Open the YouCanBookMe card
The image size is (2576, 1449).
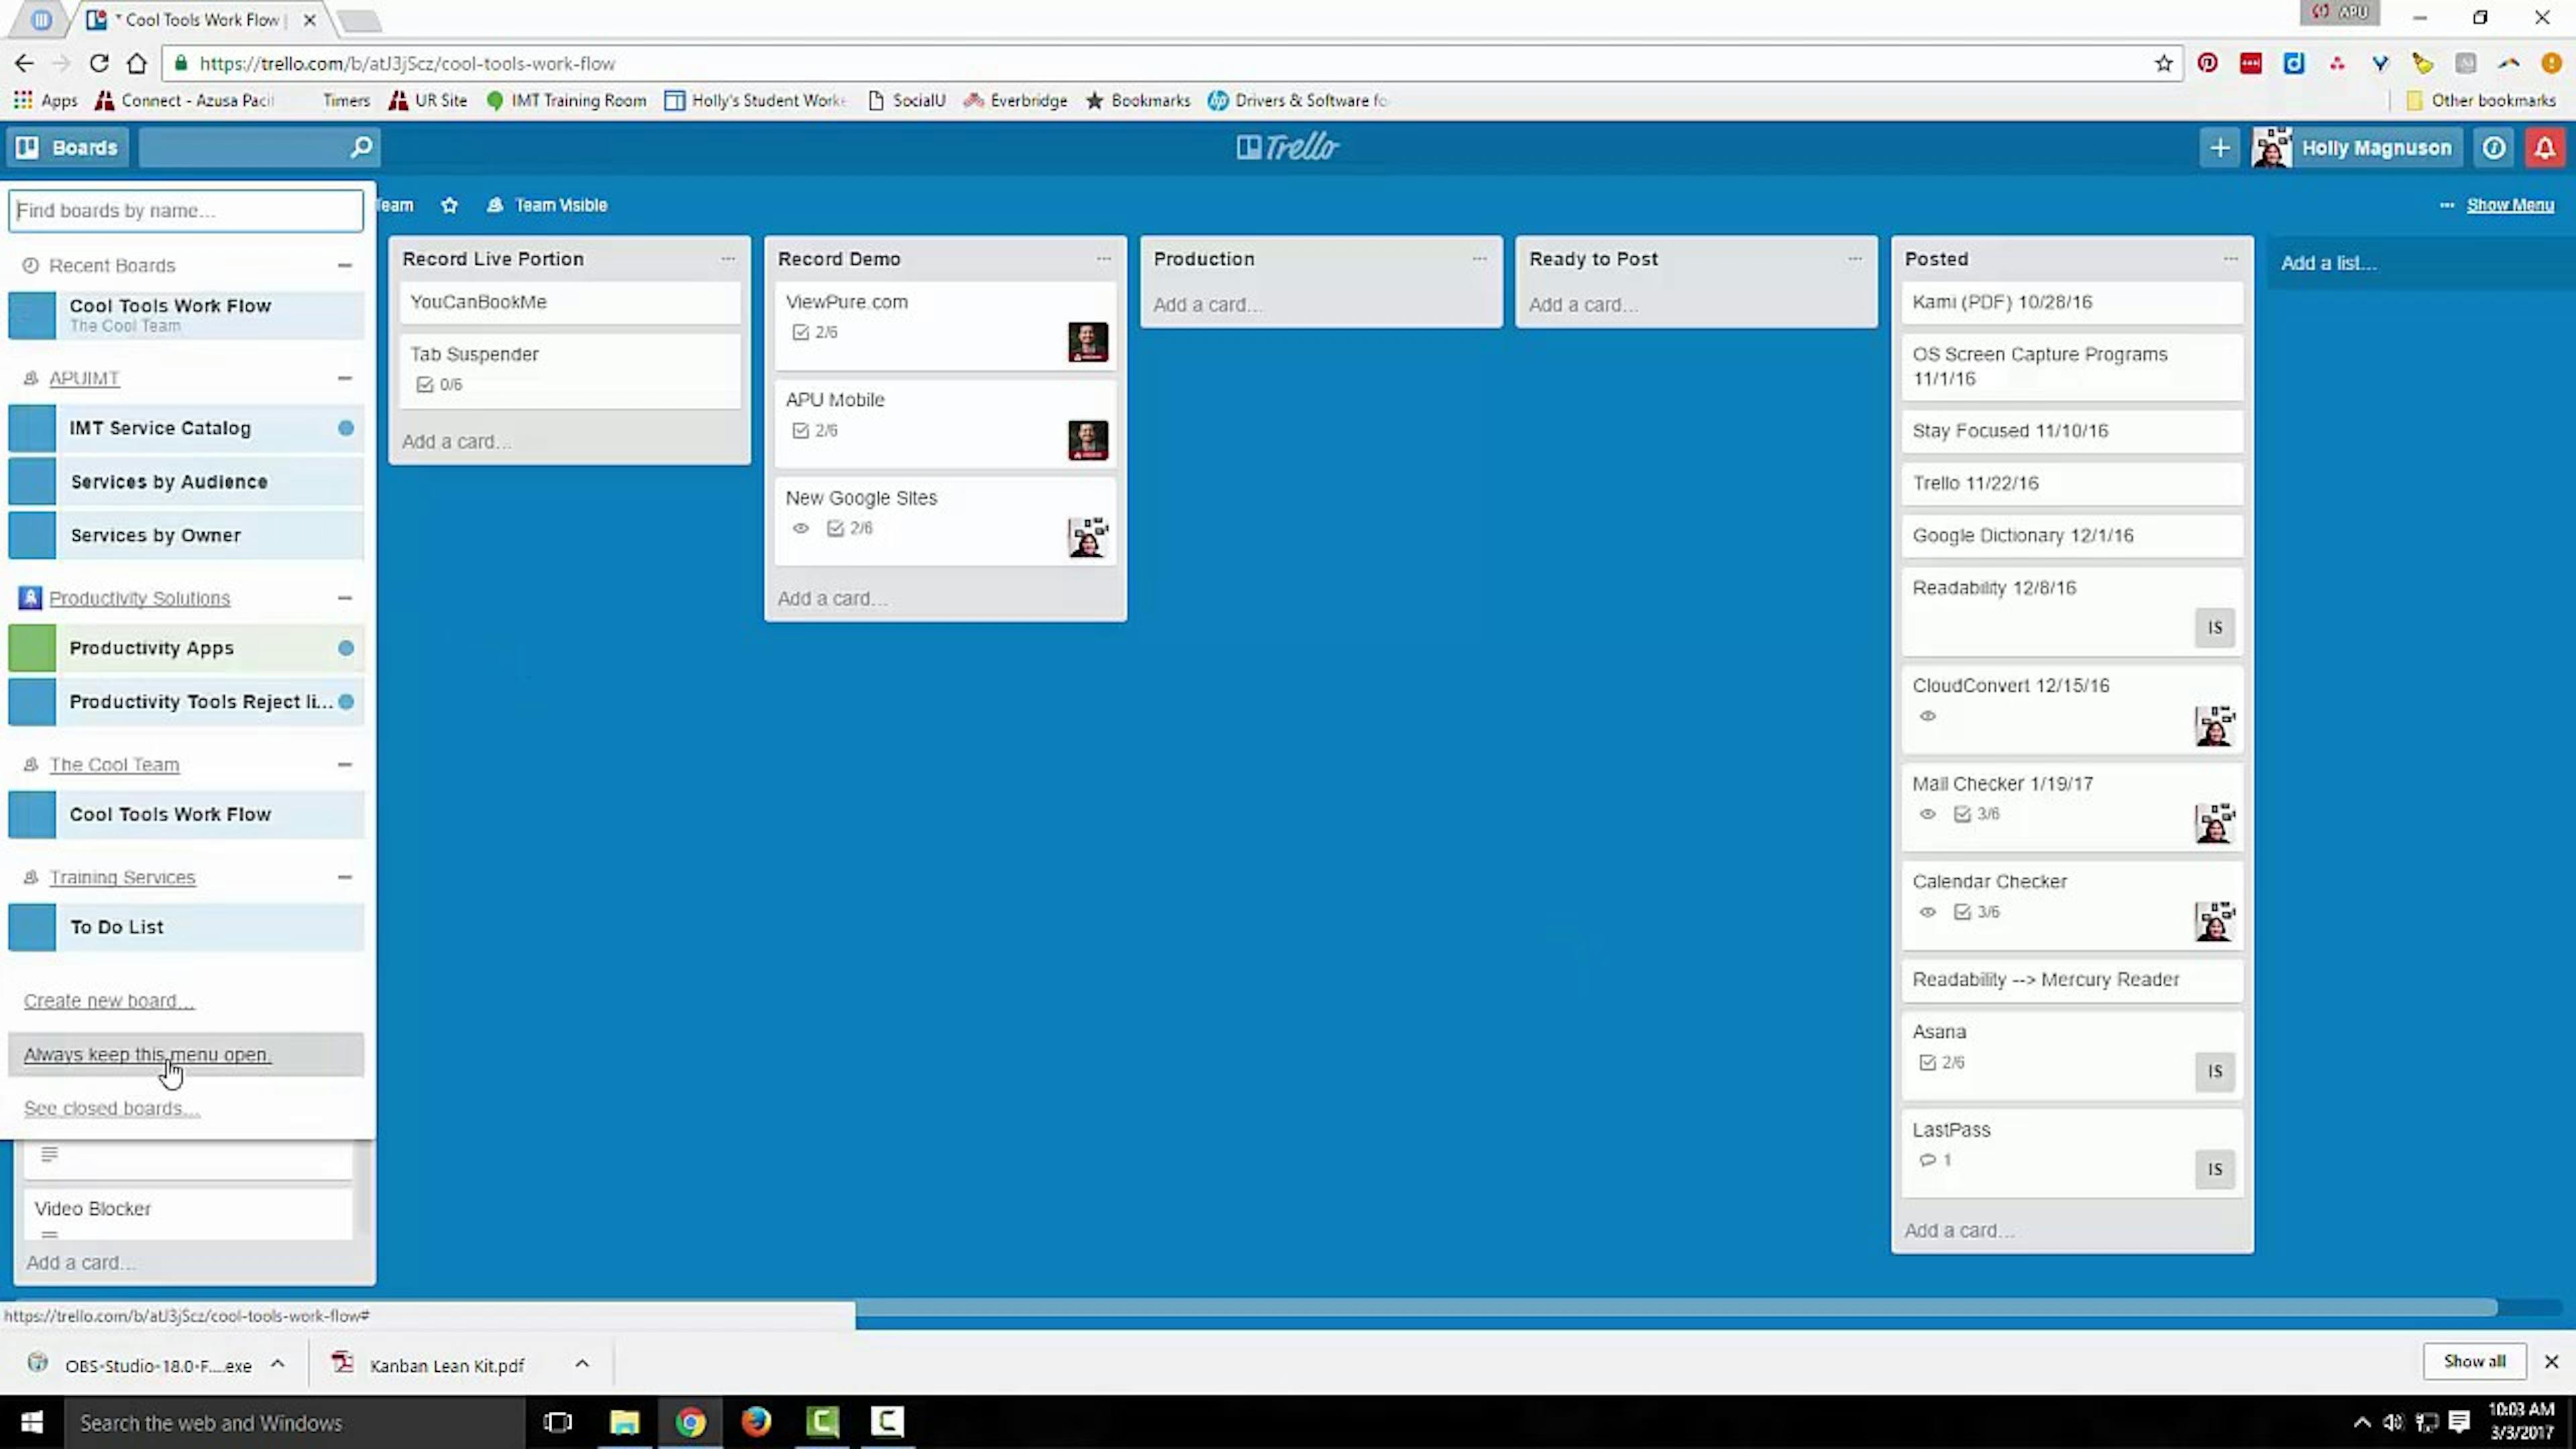(570, 302)
